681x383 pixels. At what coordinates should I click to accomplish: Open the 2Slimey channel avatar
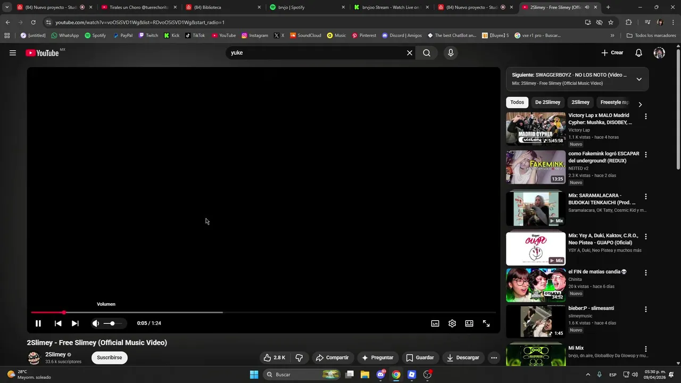34,357
